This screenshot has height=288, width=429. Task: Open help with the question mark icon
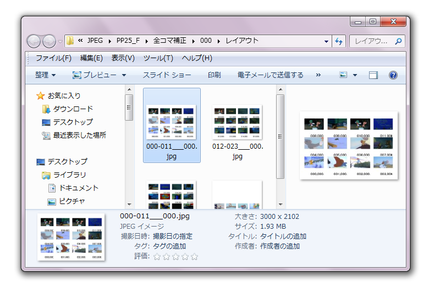(x=393, y=75)
